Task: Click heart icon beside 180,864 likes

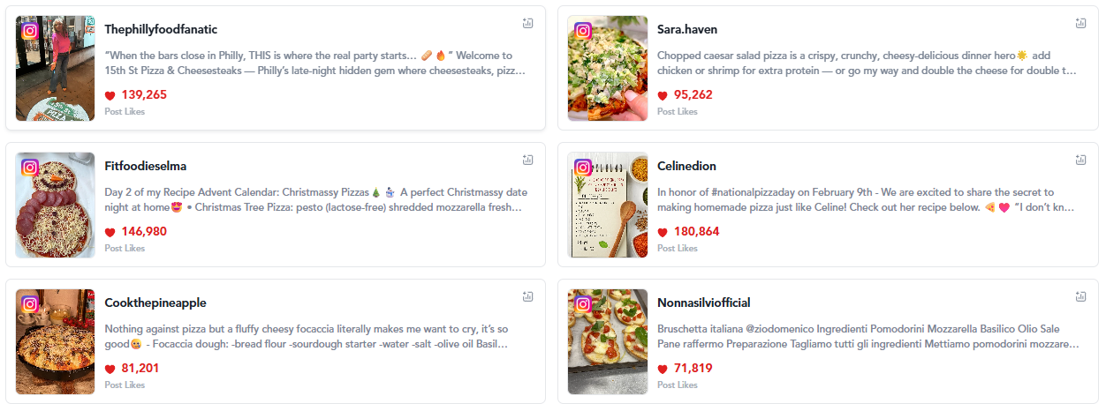Action: (663, 232)
